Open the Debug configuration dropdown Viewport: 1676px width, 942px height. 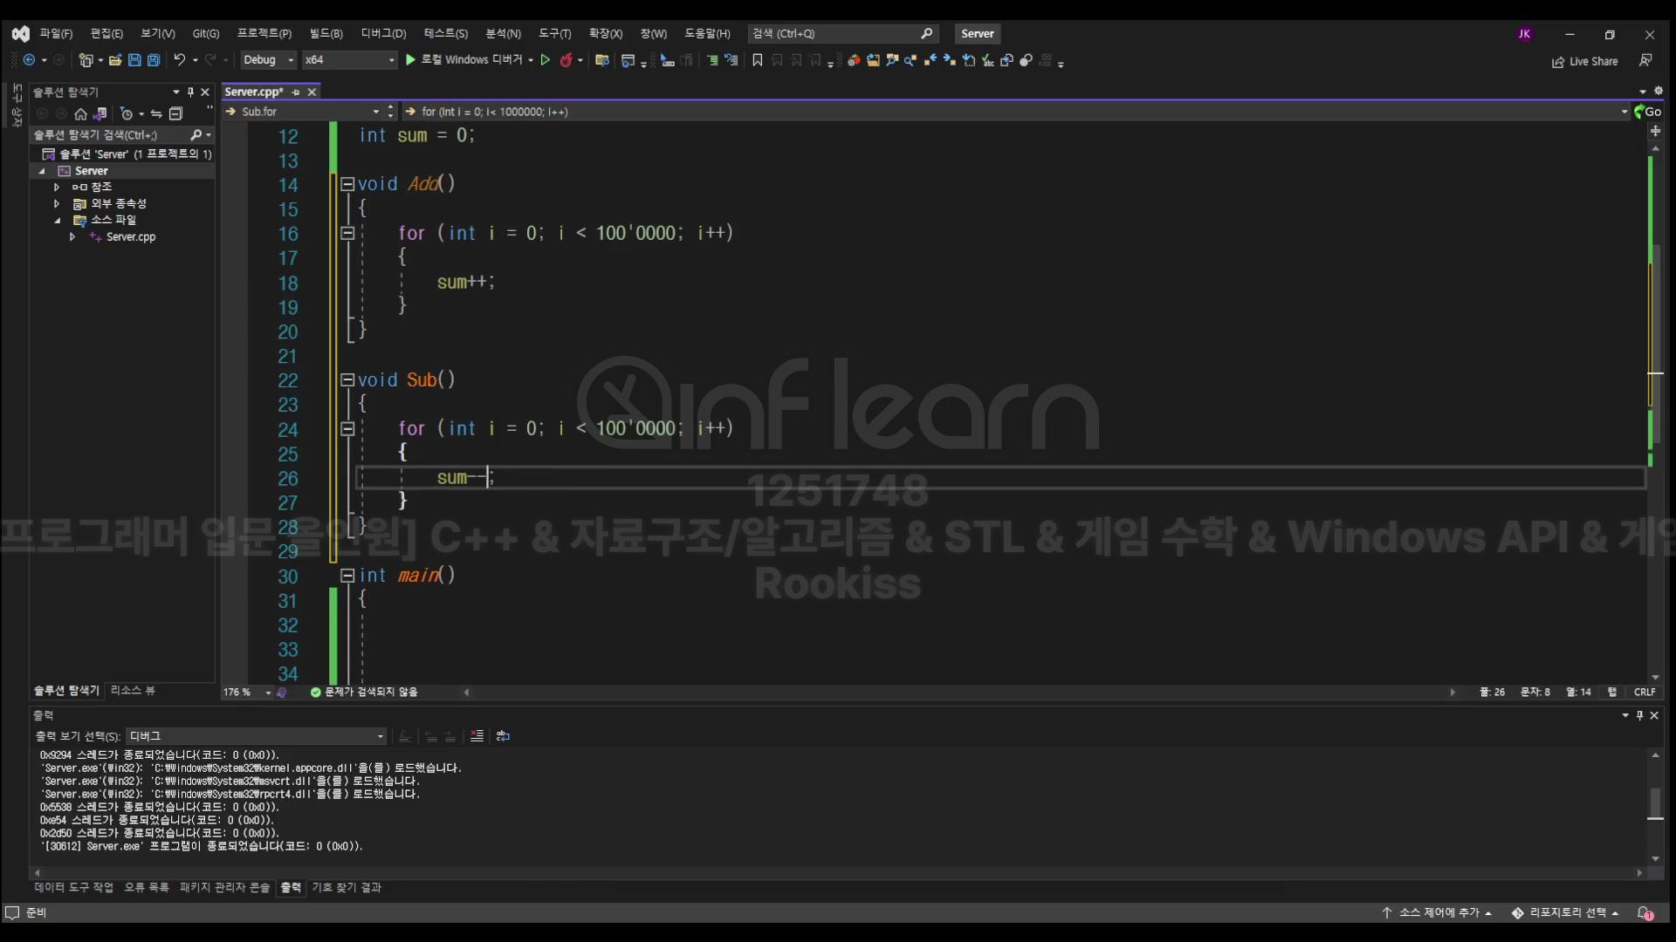tap(268, 60)
